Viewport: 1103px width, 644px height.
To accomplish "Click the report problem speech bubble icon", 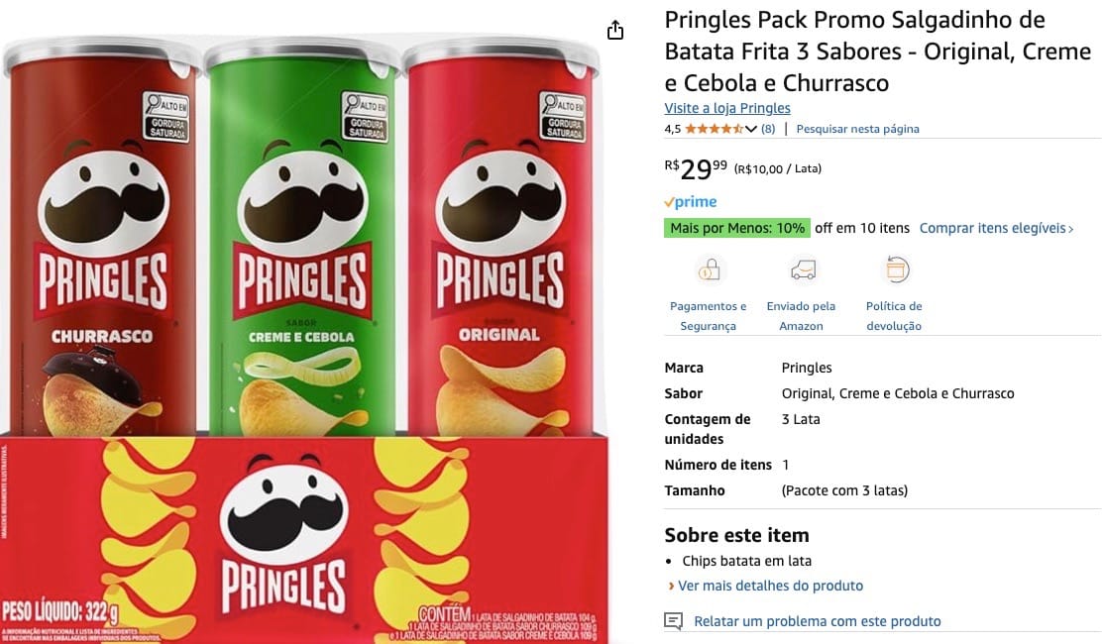I will tap(673, 621).
